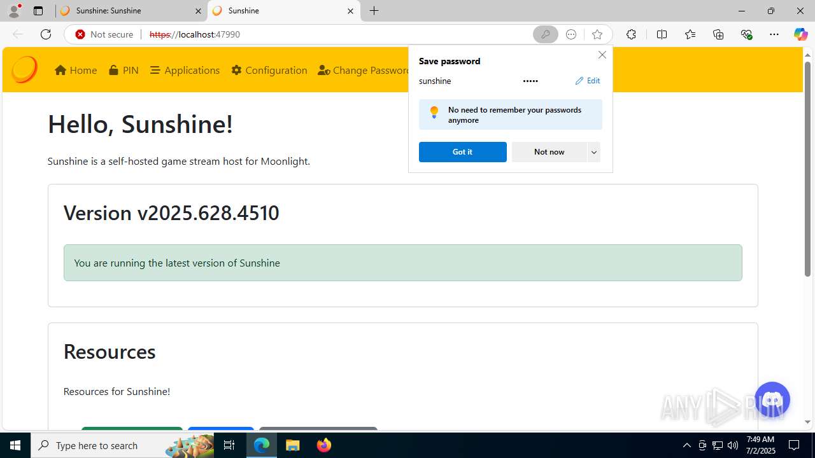Click the taskbar search box
This screenshot has width=815, height=458.
pyautogui.click(x=122, y=445)
